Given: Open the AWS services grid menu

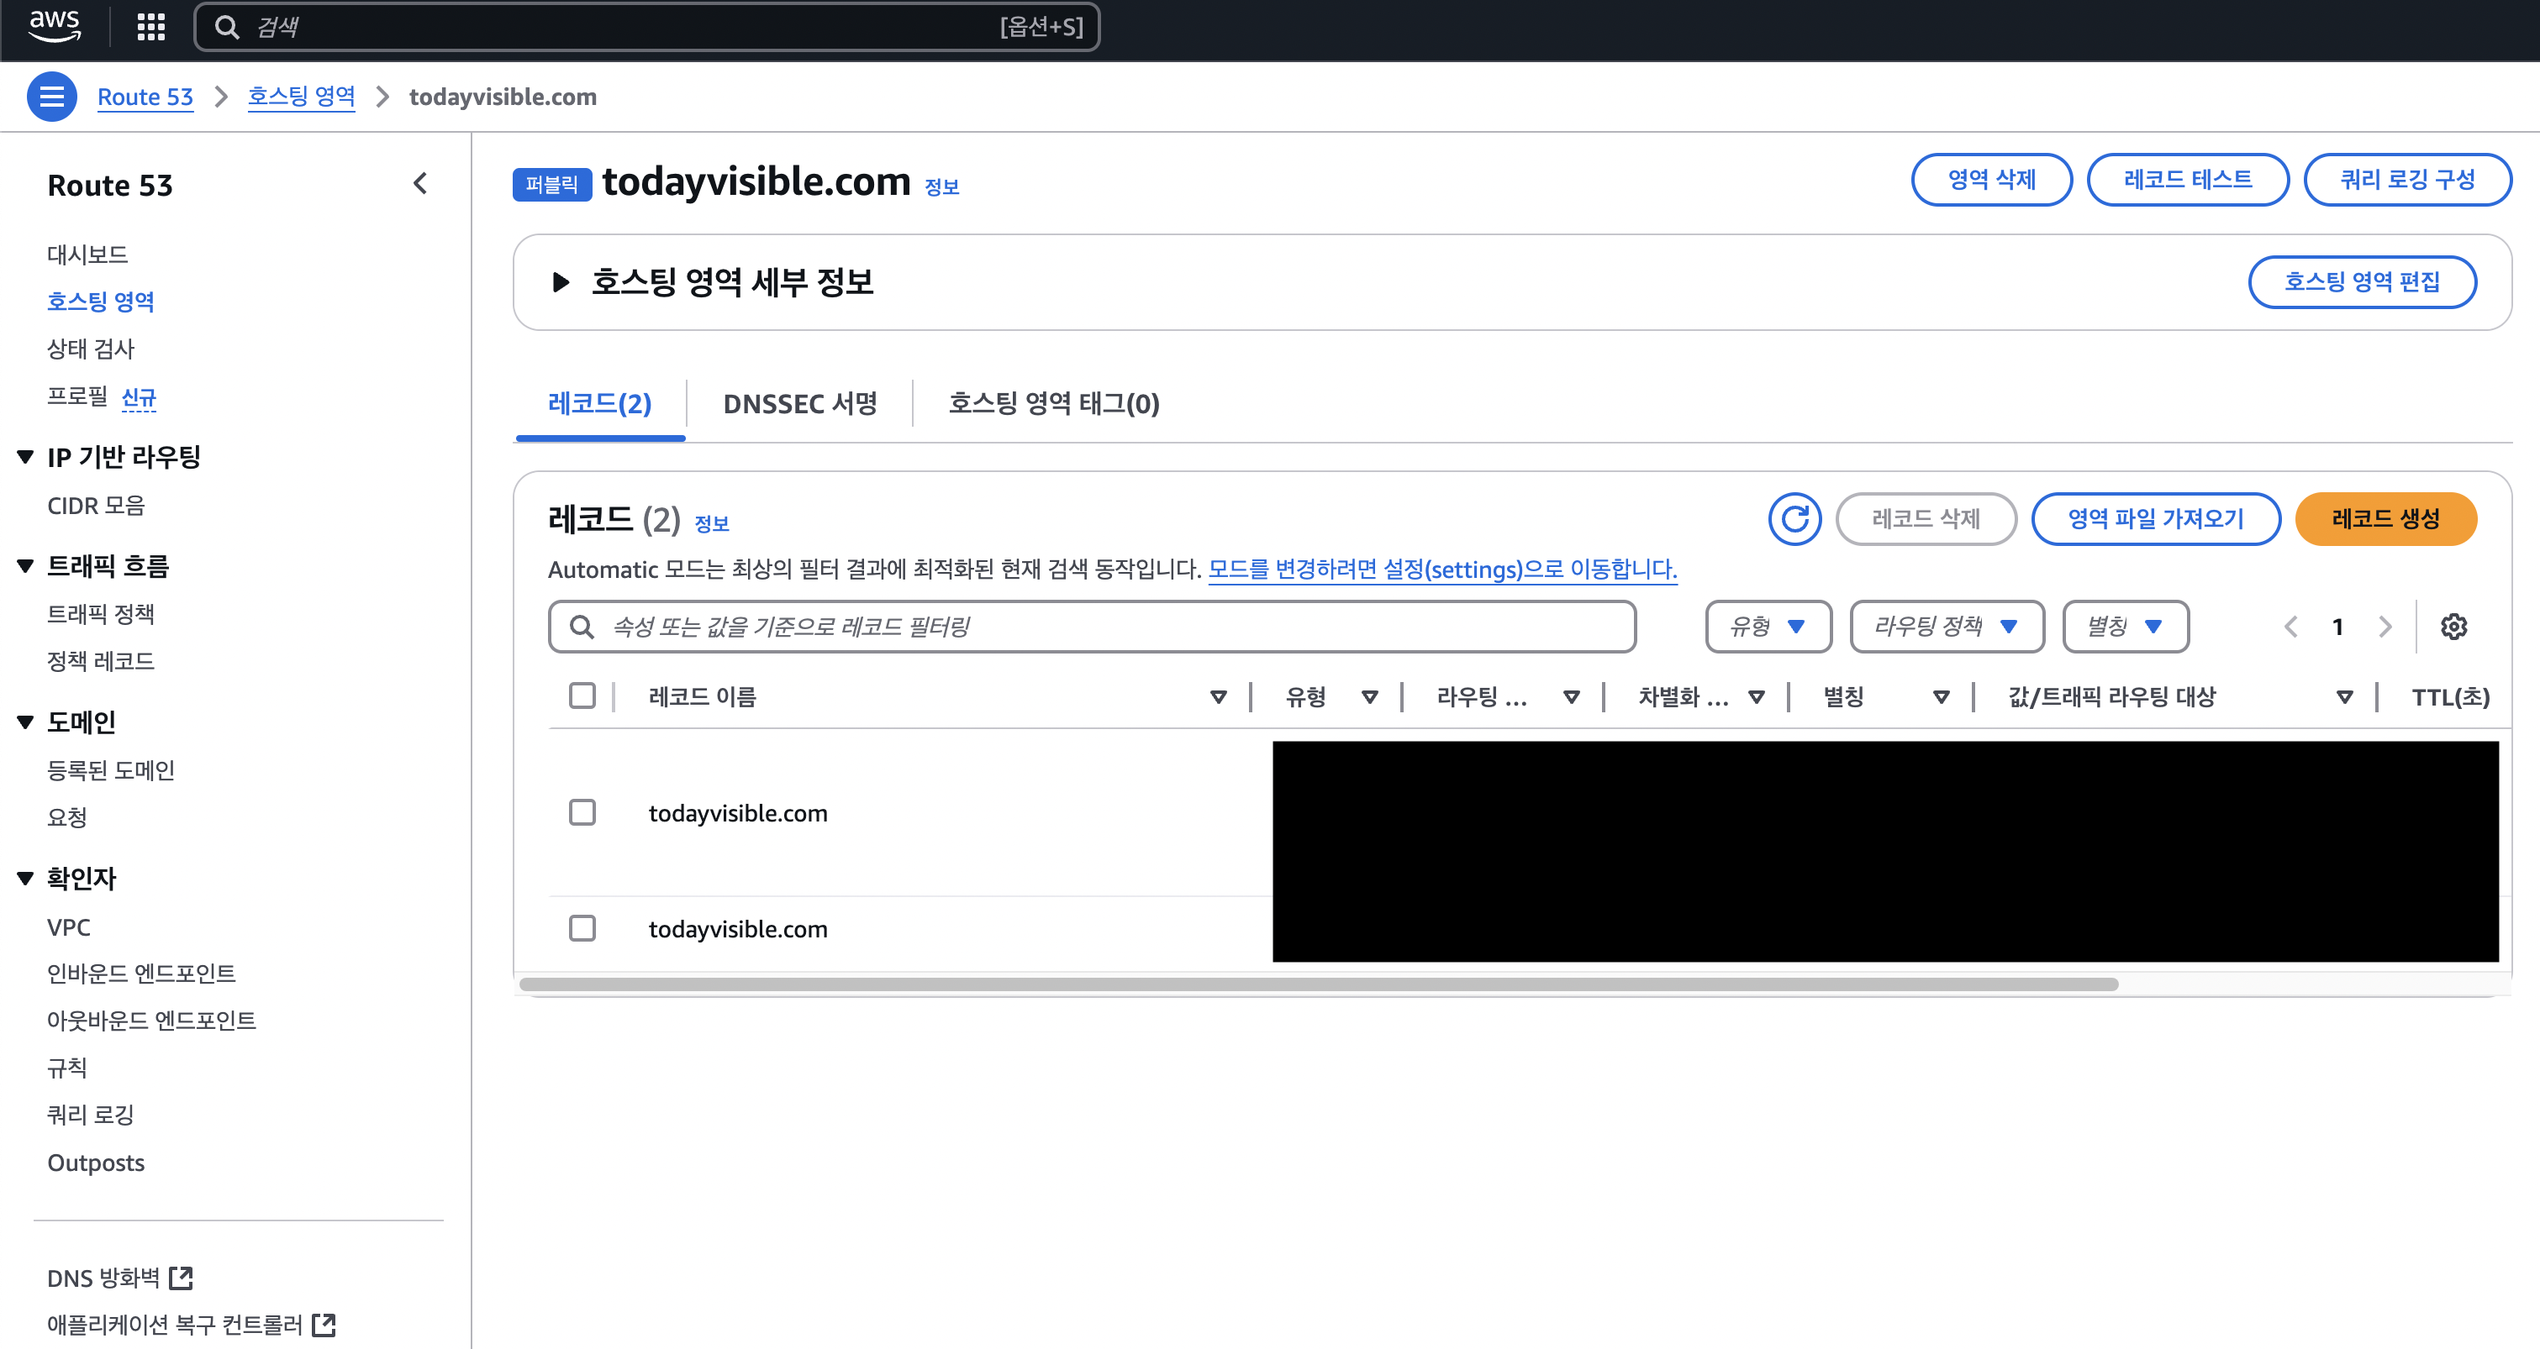Looking at the screenshot, I should (150, 27).
